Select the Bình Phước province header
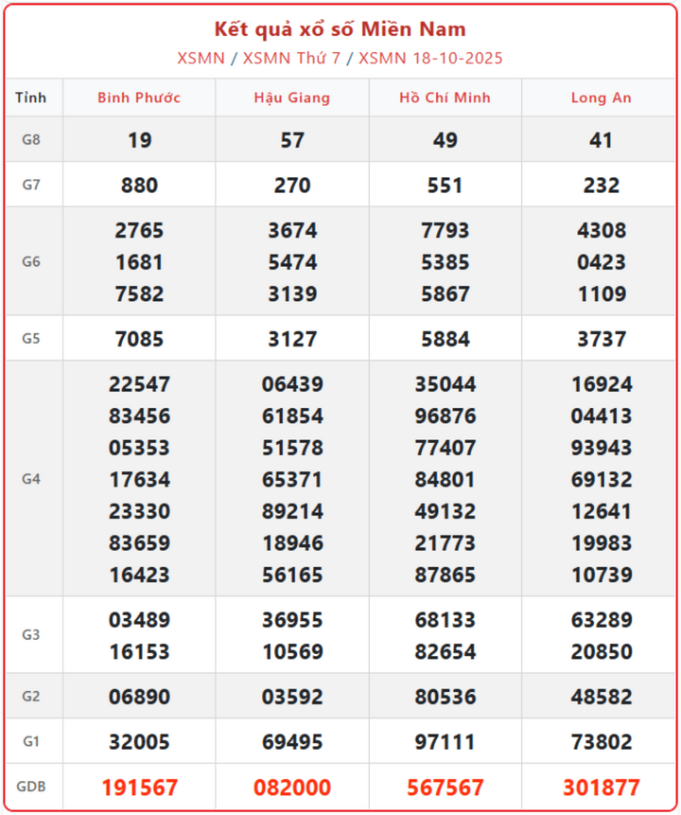This screenshot has height=815, width=681. coord(139,97)
